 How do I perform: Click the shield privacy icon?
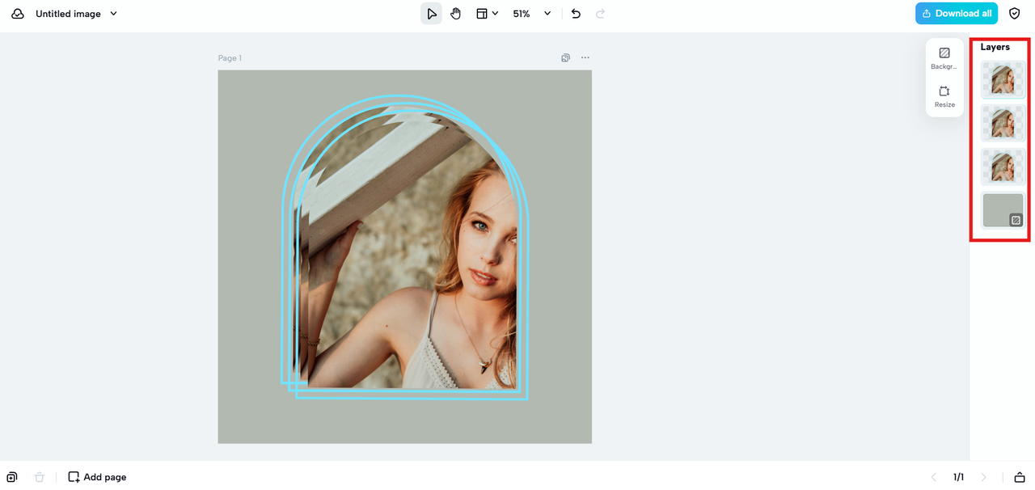(x=1015, y=14)
